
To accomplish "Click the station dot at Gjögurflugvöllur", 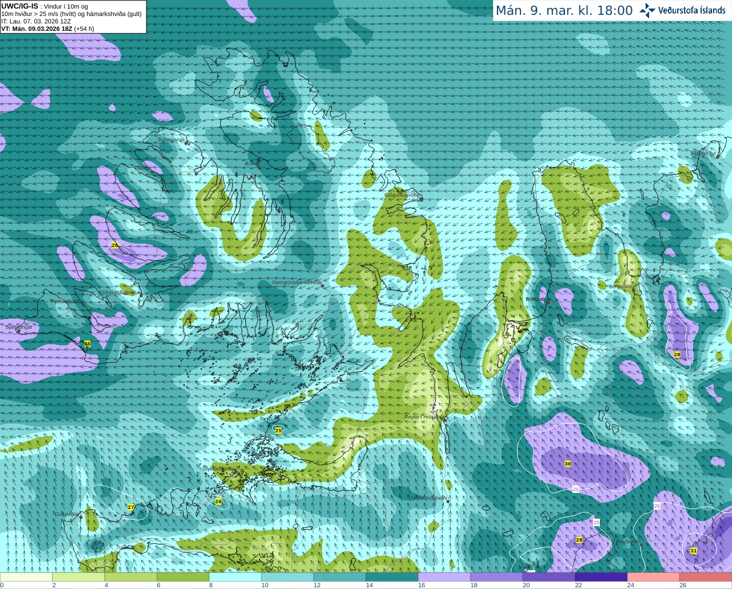I will coord(421,198).
